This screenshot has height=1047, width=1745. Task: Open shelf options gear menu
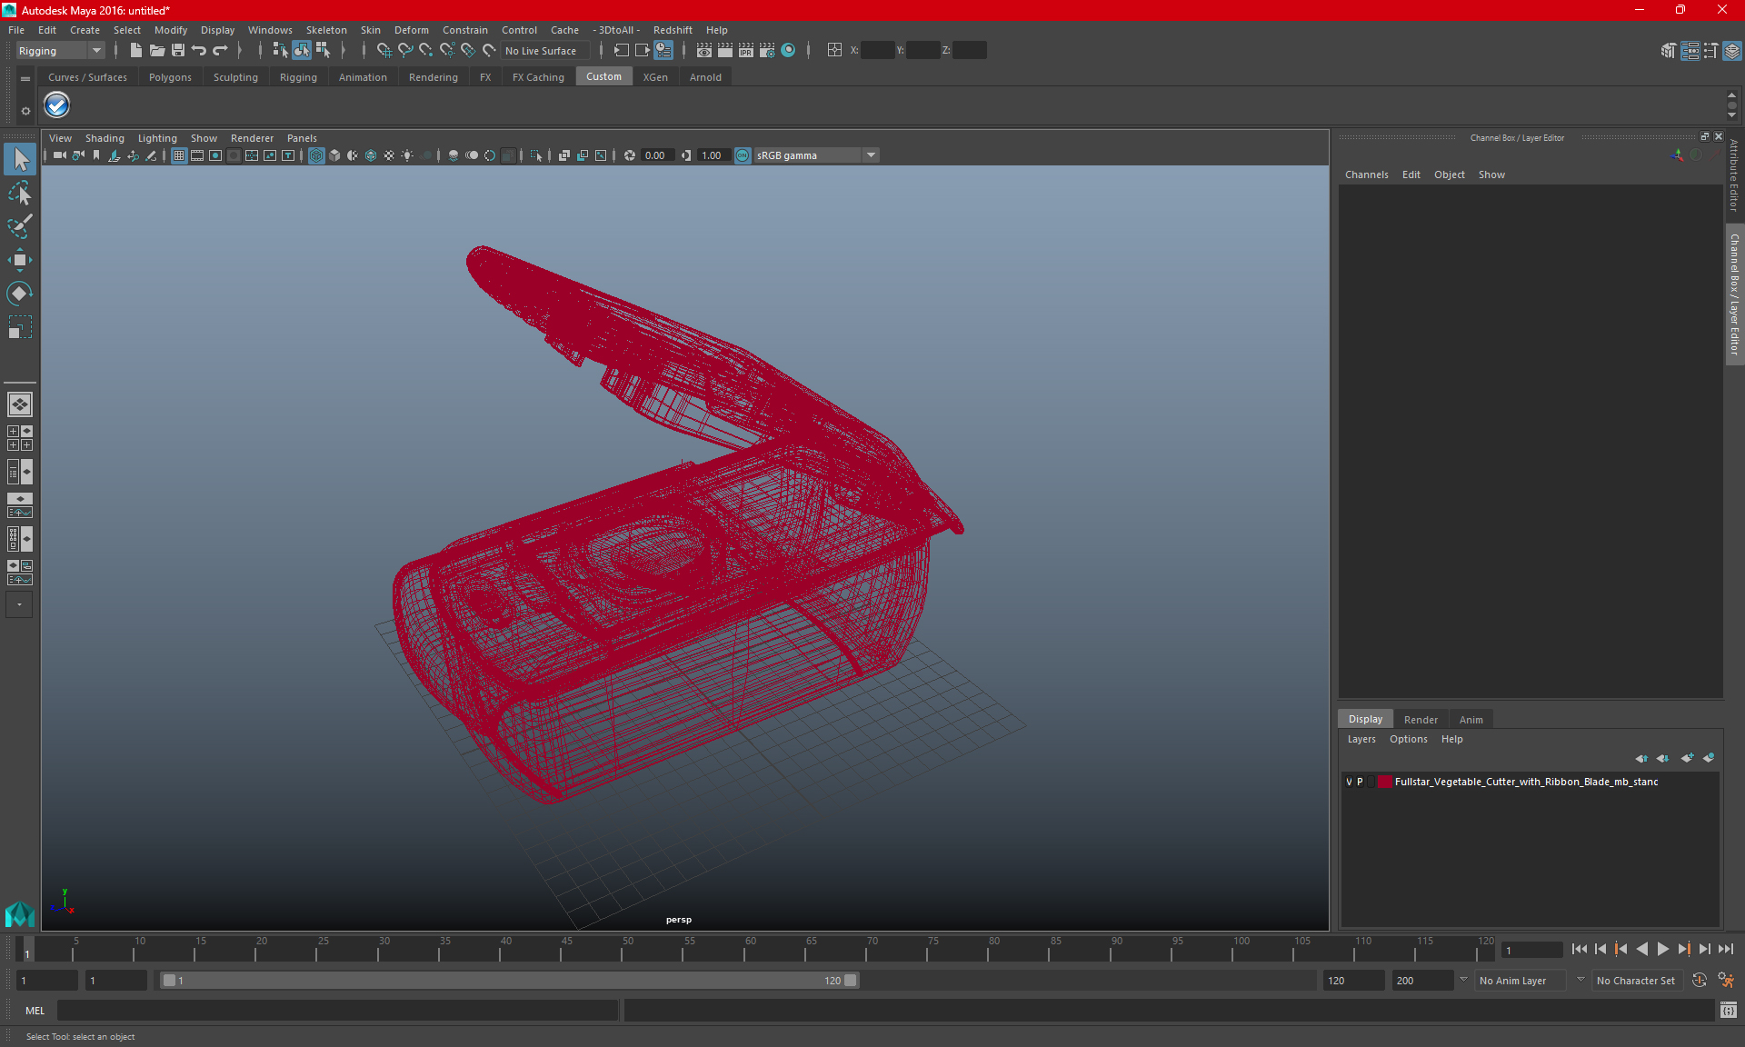(x=25, y=111)
